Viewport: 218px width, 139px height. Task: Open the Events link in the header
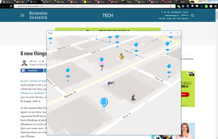pyautogui.click(x=185, y=12)
